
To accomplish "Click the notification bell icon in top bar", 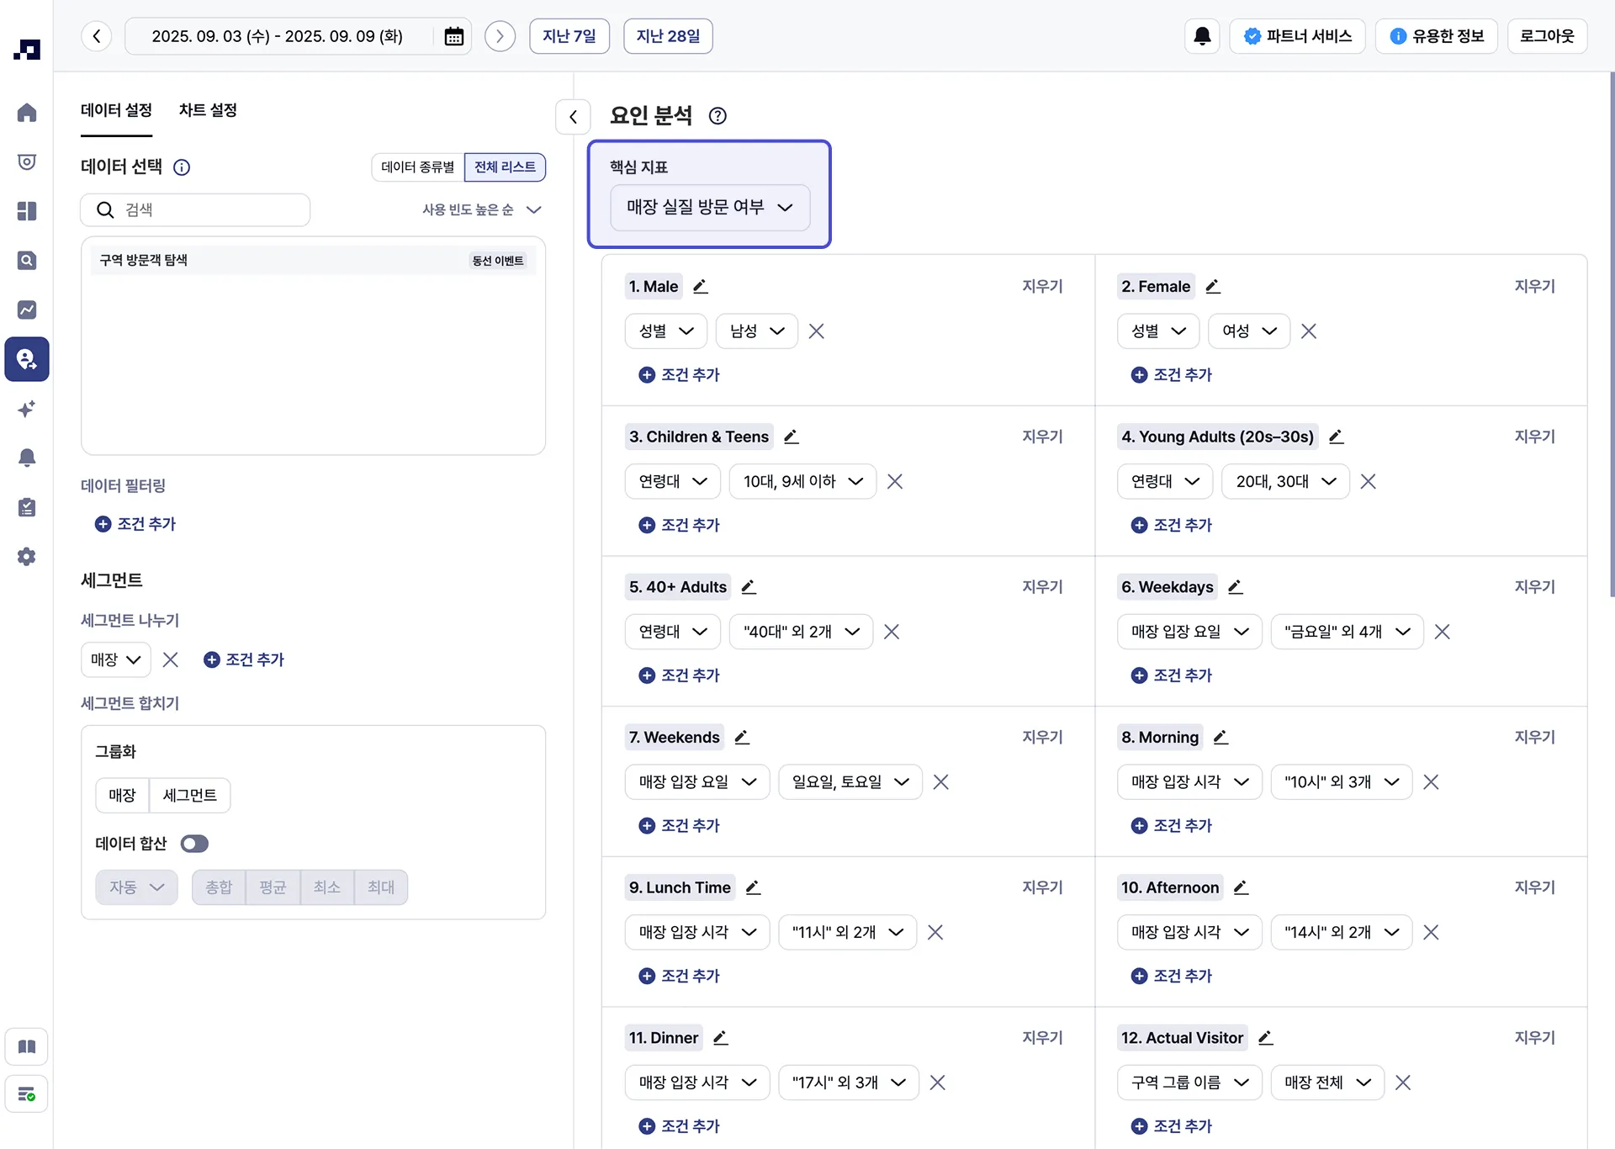I will click(x=1202, y=36).
